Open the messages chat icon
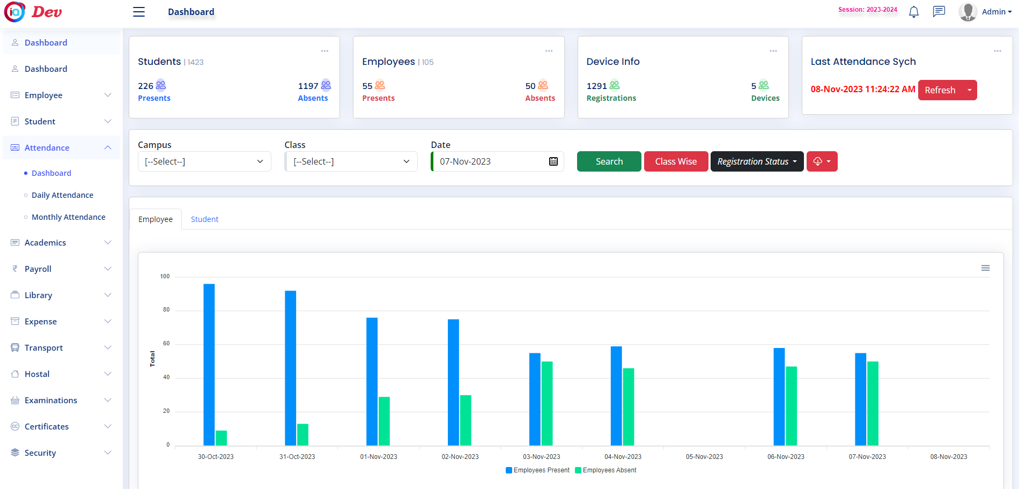Screen dimensions: 1019x489 click(x=939, y=12)
